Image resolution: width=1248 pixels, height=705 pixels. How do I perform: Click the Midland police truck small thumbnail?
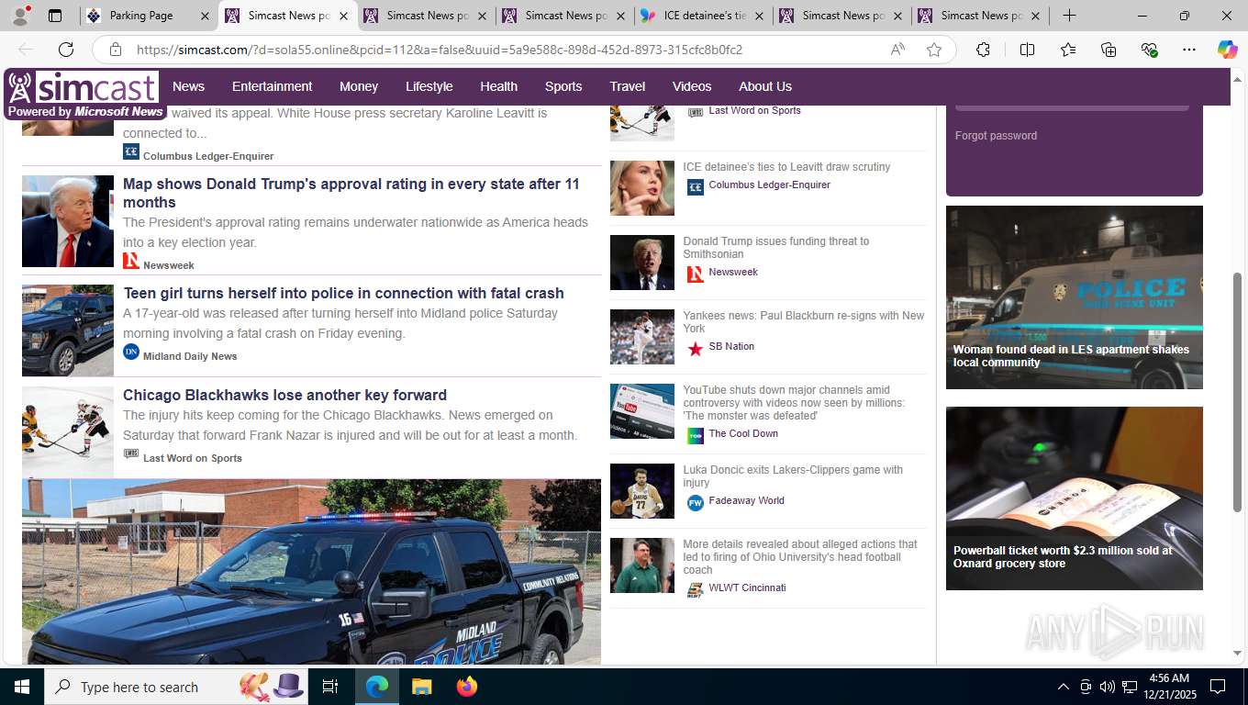[68, 330]
